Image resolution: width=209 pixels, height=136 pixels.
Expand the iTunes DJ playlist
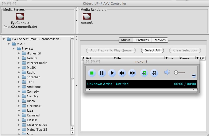coord(19,53)
